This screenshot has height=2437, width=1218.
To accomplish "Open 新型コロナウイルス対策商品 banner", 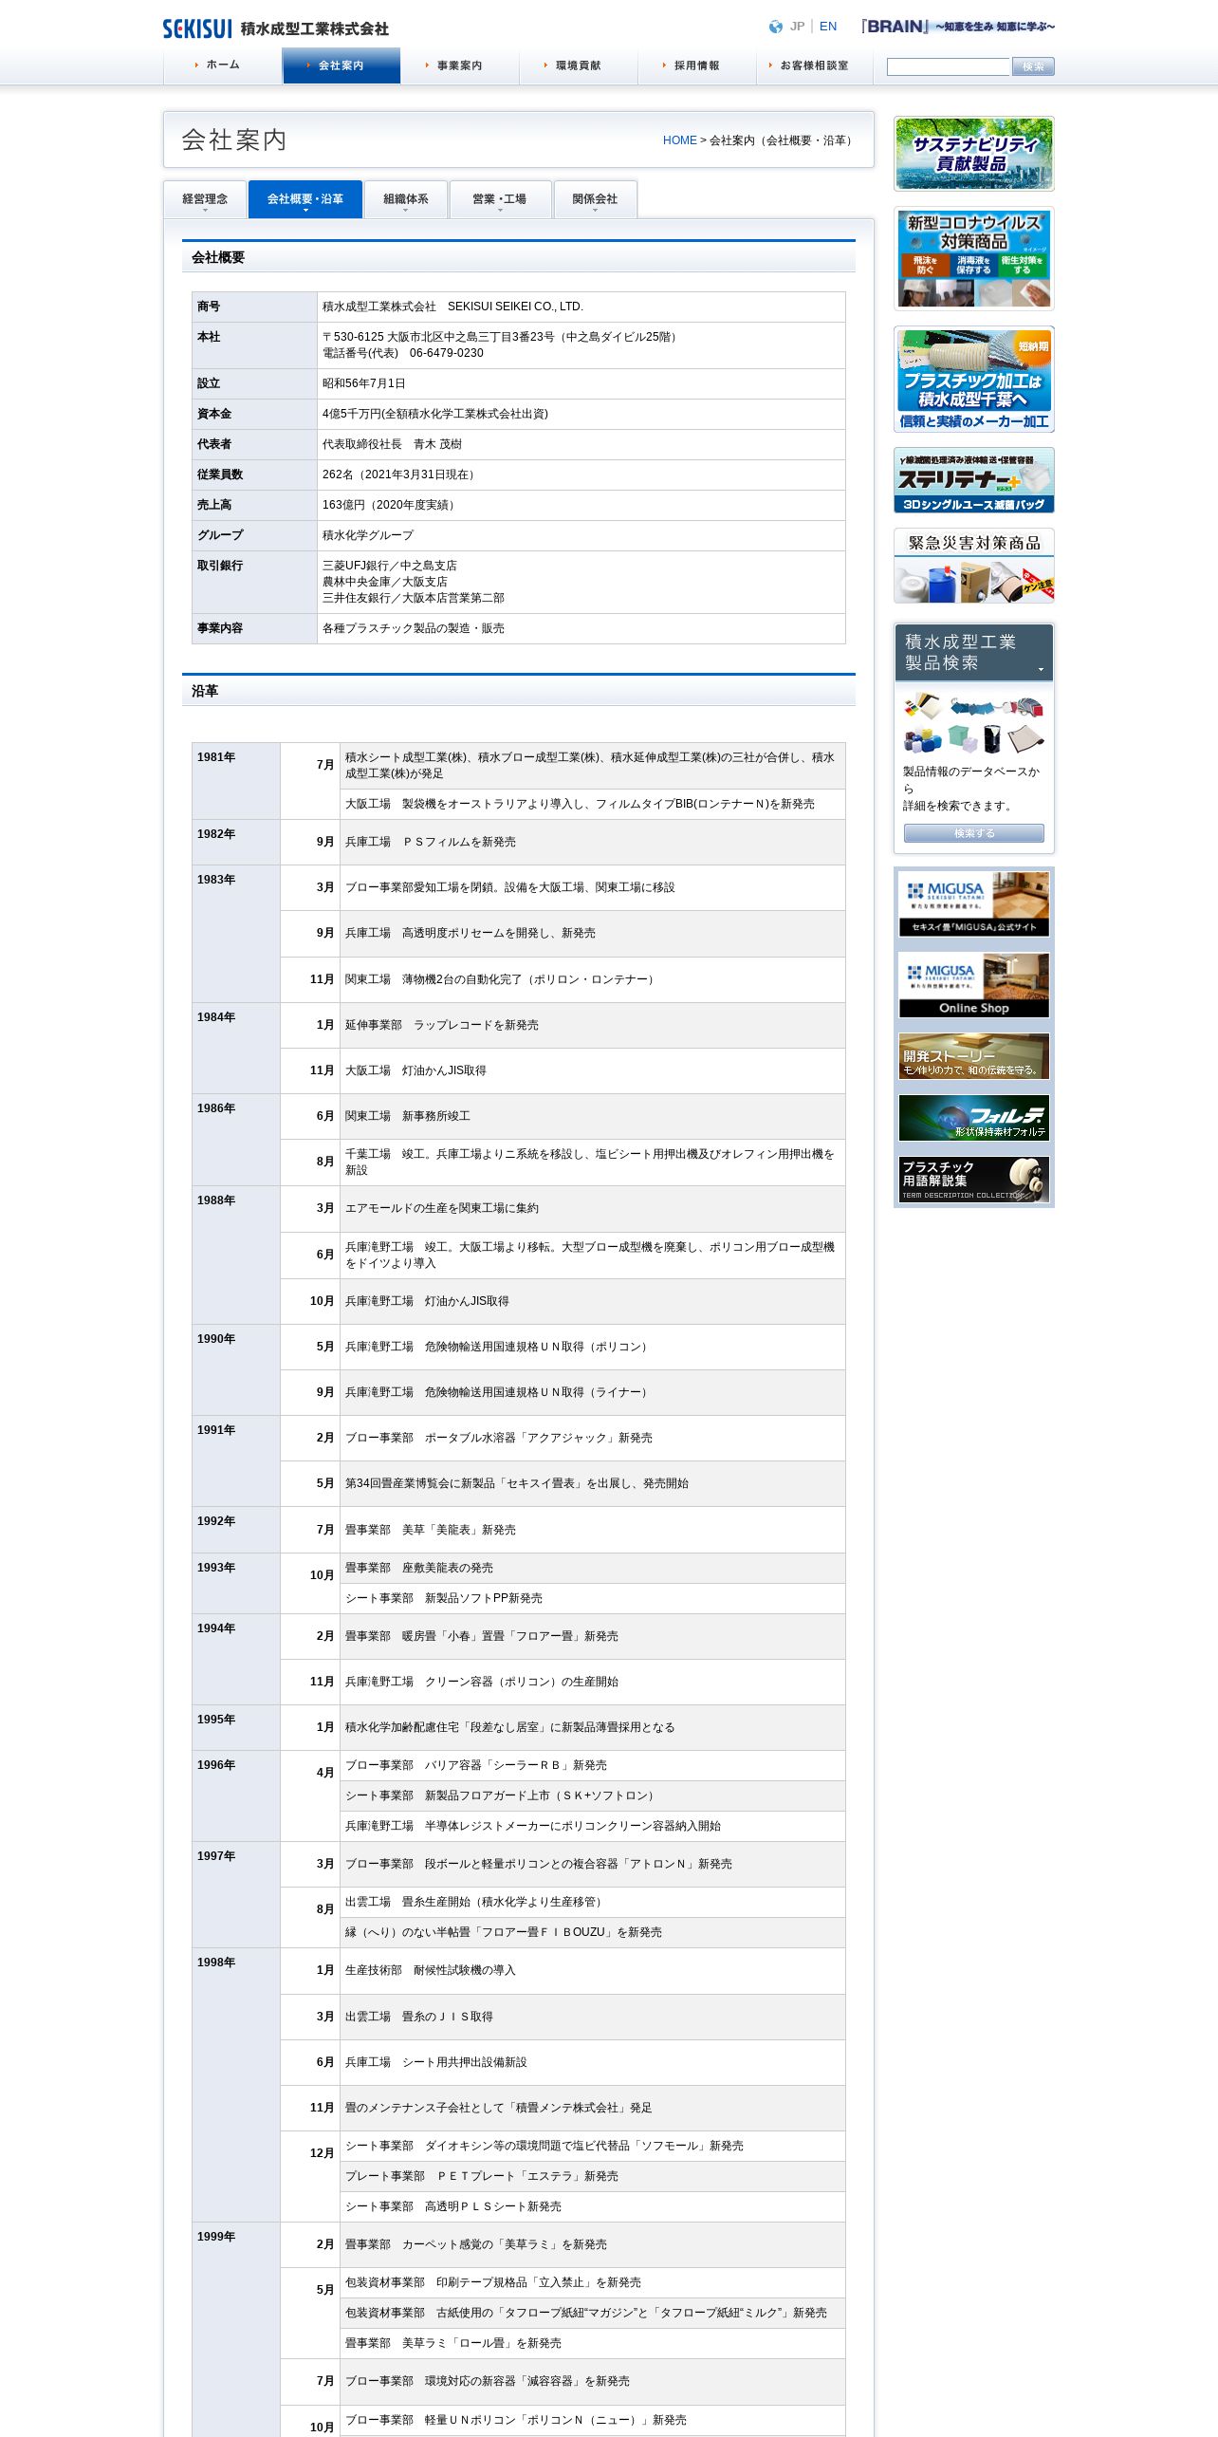I will coord(974,258).
